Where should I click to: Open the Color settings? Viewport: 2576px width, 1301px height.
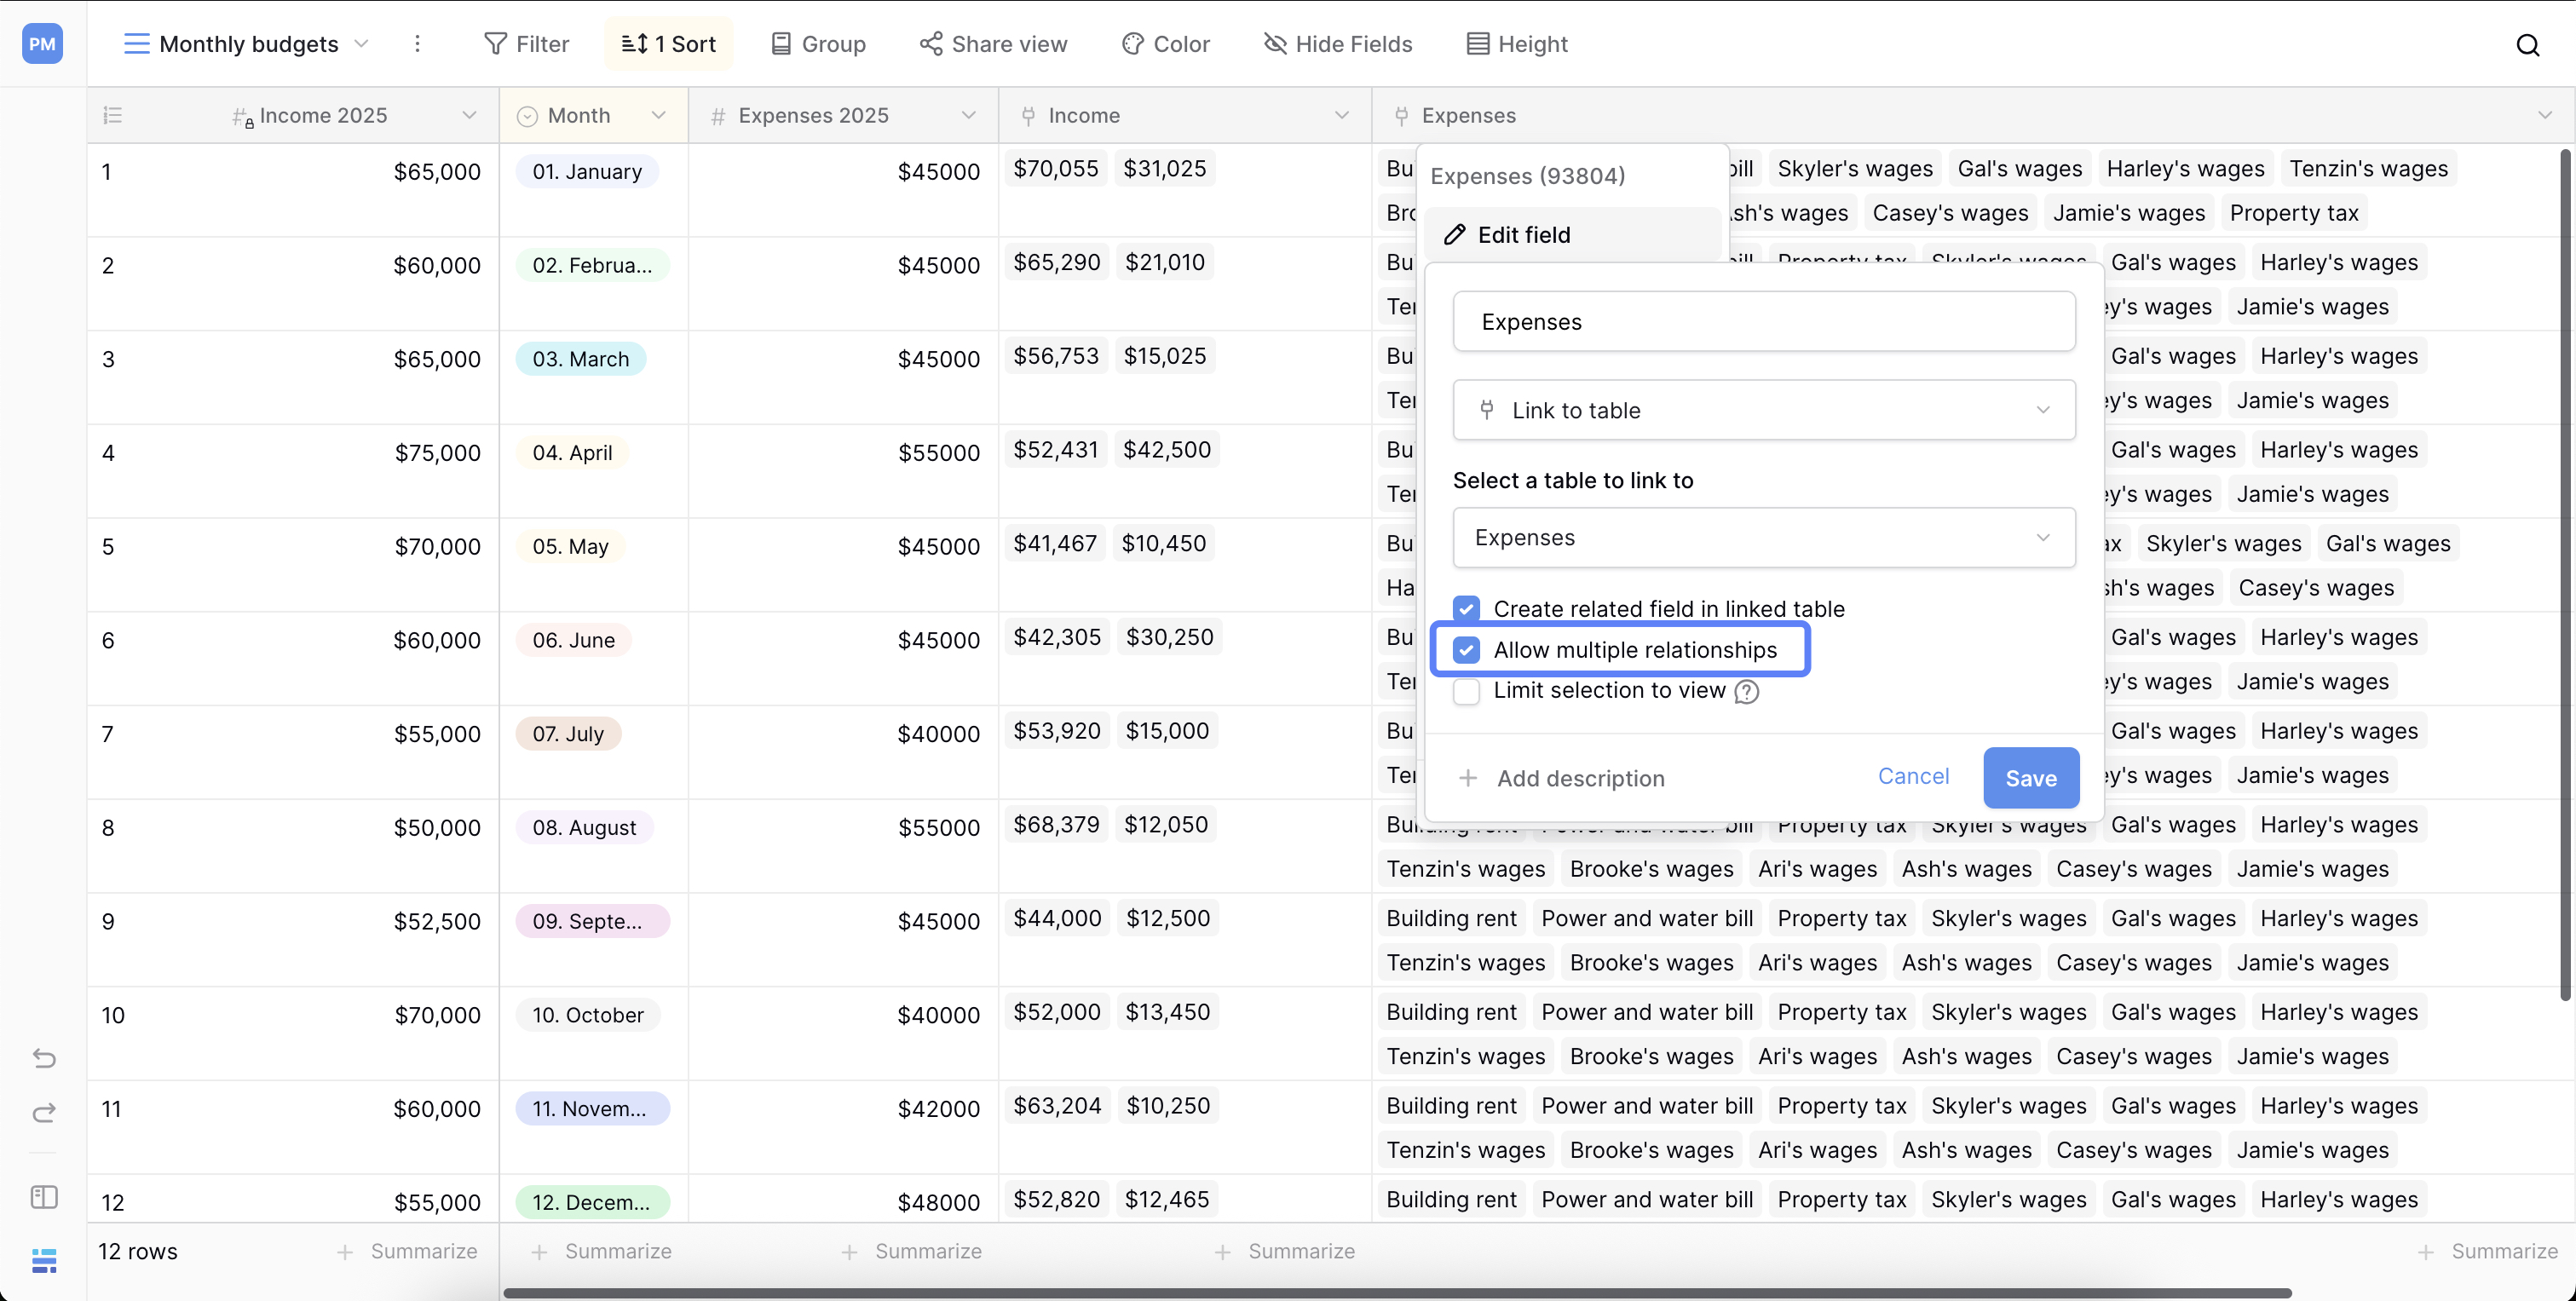tap(1165, 43)
